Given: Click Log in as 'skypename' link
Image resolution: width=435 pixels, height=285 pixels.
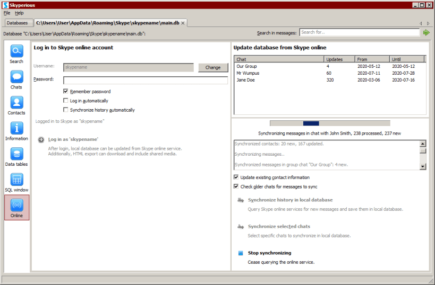Looking at the screenshot, I should click(x=73, y=139).
